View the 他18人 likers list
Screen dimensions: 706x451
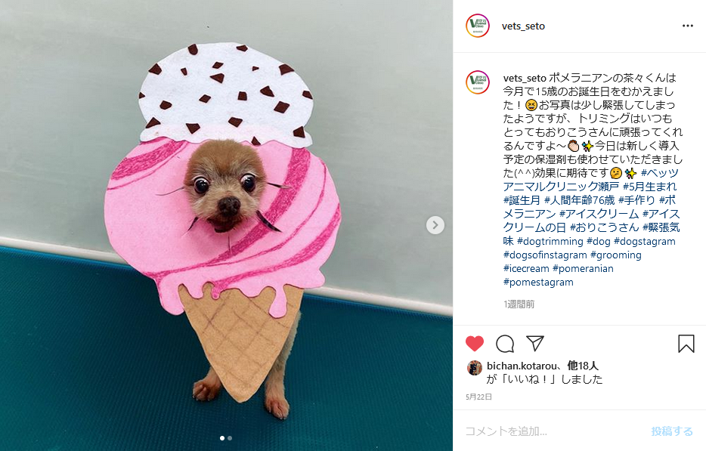point(583,366)
